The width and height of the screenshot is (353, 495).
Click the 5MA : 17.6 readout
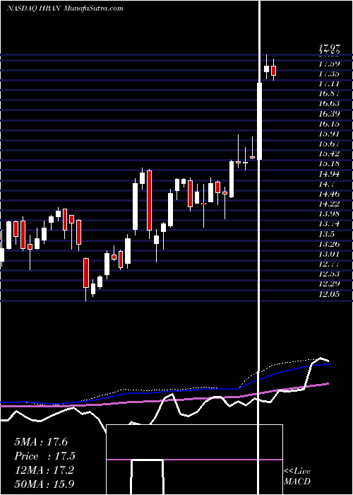click(x=41, y=442)
